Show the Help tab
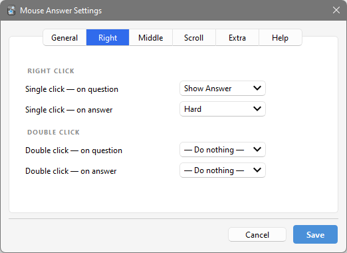The image size is (347, 253). point(280,37)
